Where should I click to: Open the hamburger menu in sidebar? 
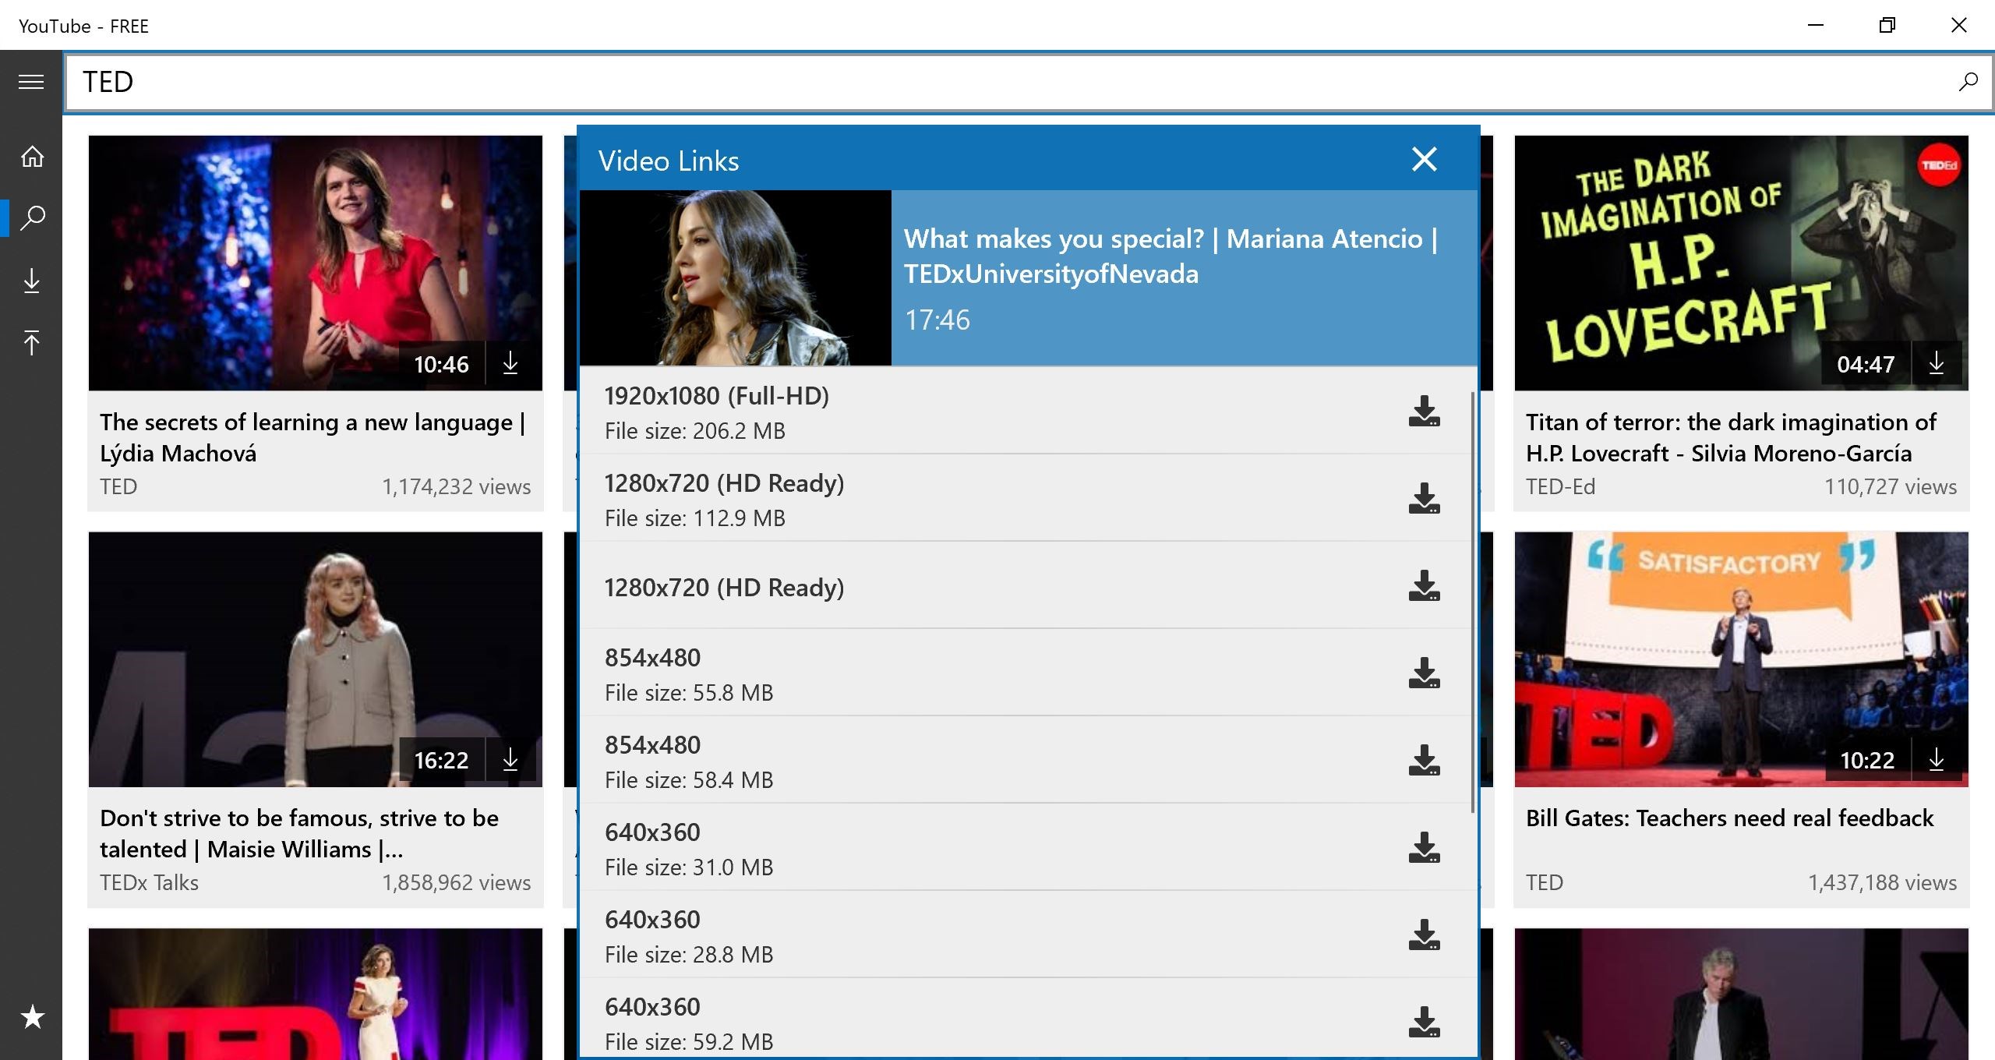[x=31, y=82]
